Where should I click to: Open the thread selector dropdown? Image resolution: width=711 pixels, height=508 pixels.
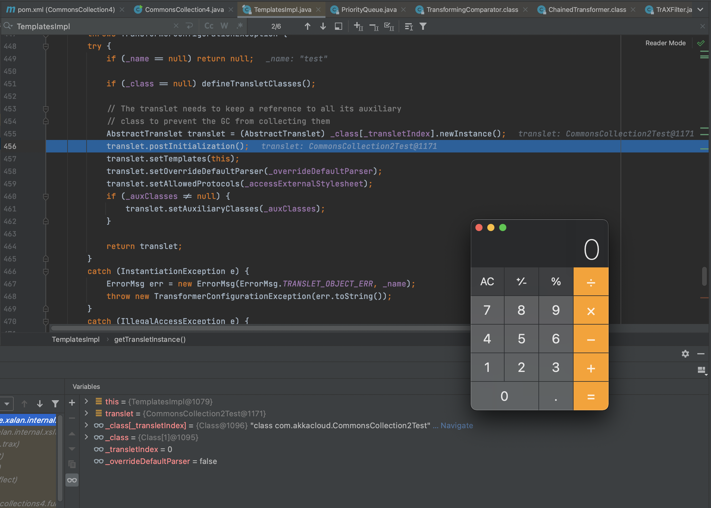pyautogui.click(x=6, y=403)
